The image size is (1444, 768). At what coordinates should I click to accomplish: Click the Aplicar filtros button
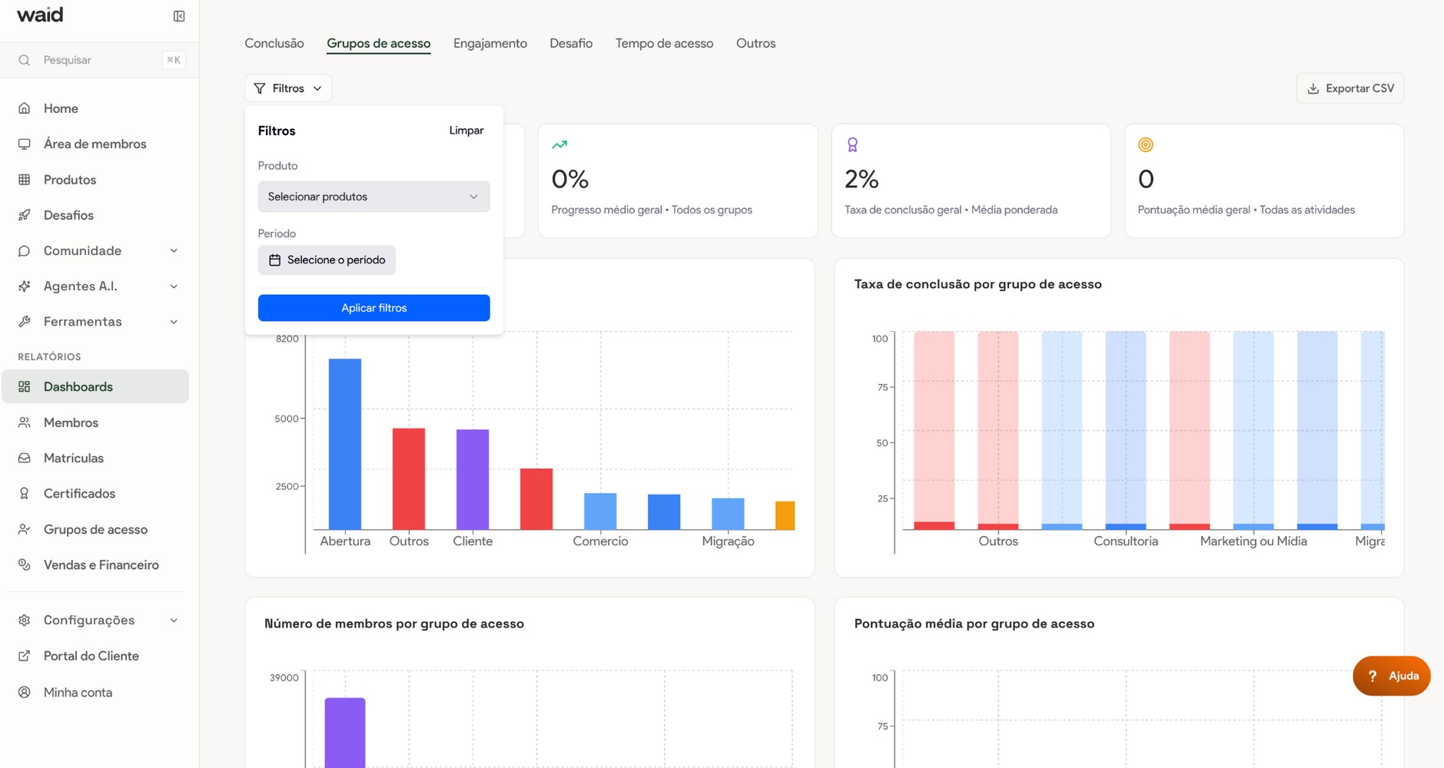coord(373,308)
